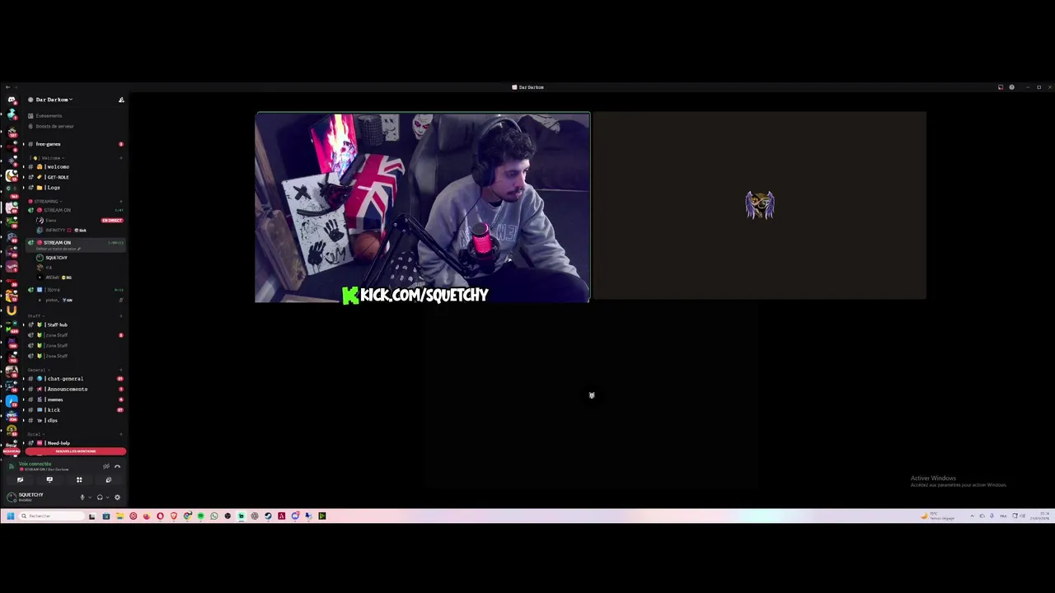The image size is (1055, 593).
Task: Collapse the Staff category
Action: click(35, 316)
